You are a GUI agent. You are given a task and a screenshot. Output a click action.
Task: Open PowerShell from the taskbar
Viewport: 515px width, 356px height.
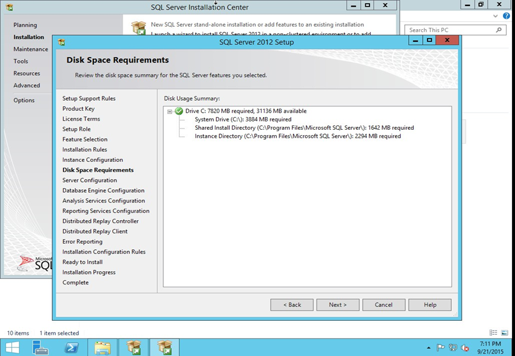click(72, 347)
